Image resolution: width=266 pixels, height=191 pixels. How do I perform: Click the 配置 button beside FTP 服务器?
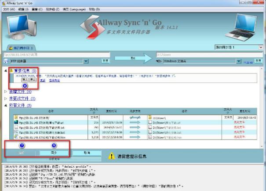point(106,61)
